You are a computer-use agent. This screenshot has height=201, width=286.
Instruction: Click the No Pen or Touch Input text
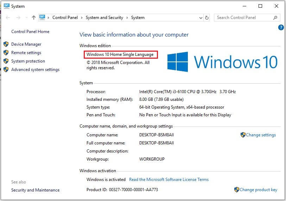[x=185, y=115]
